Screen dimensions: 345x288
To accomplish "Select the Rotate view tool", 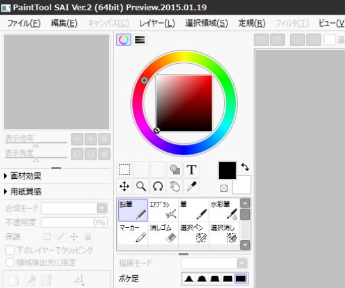I will pos(158,186).
